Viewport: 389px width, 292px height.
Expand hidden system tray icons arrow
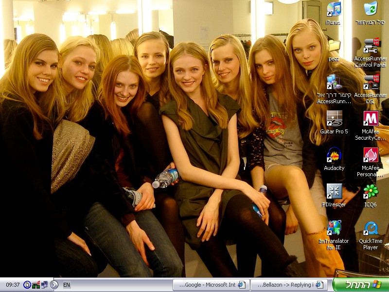tap(54, 285)
